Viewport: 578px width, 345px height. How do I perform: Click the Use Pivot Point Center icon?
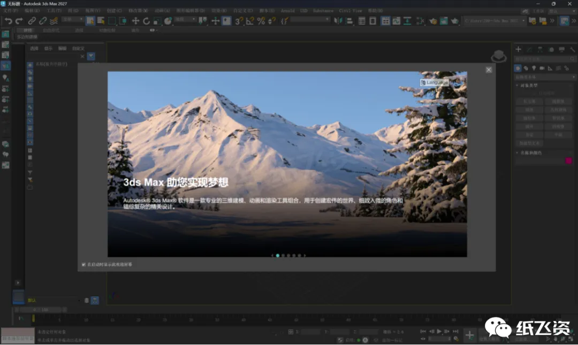203,21
